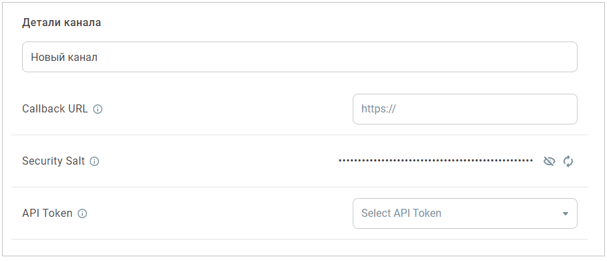Click the circular arrows icon in the Security Salt row

click(568, 161)
